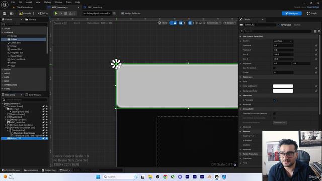Image resolution: width=322 pixels, height=181 pixels.
Task: Click the grid snapping icon in designer toolbar
Action: click(190, 23)
